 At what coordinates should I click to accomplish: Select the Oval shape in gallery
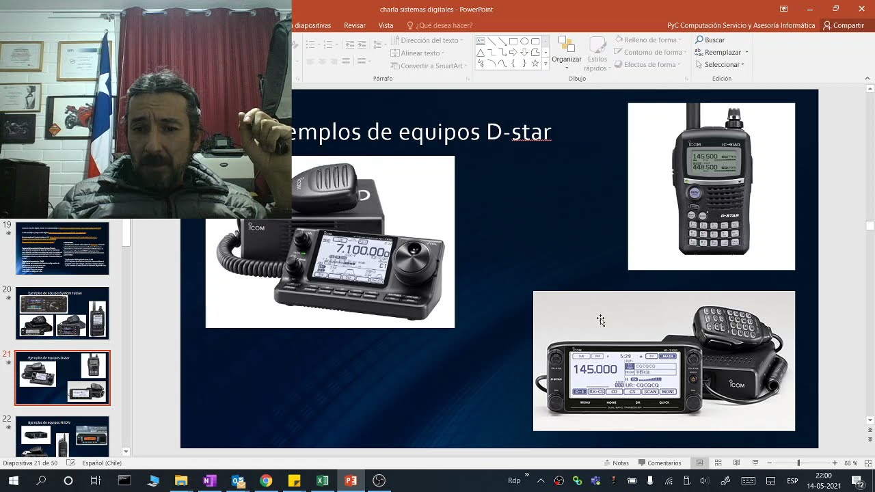(x=524, y=41)
